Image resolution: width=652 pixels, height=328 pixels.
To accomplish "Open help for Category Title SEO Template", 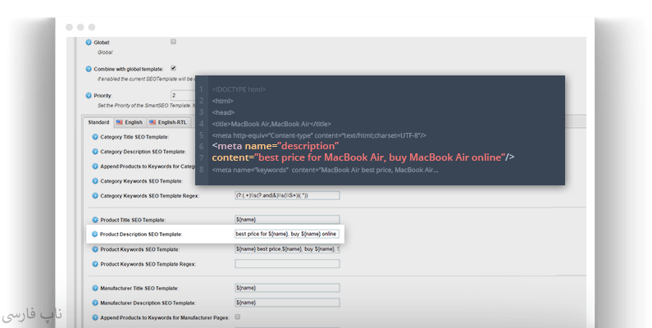I will [95, 137].
